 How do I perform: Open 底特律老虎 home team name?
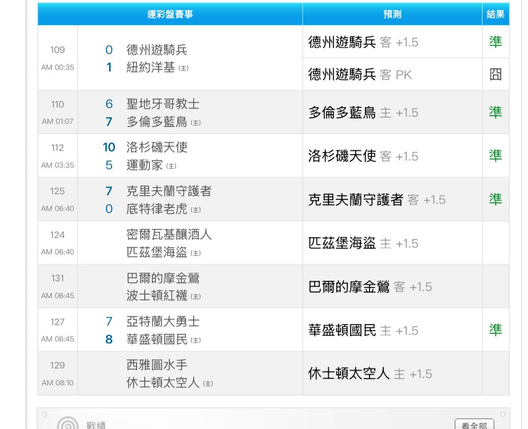[156, 209]
